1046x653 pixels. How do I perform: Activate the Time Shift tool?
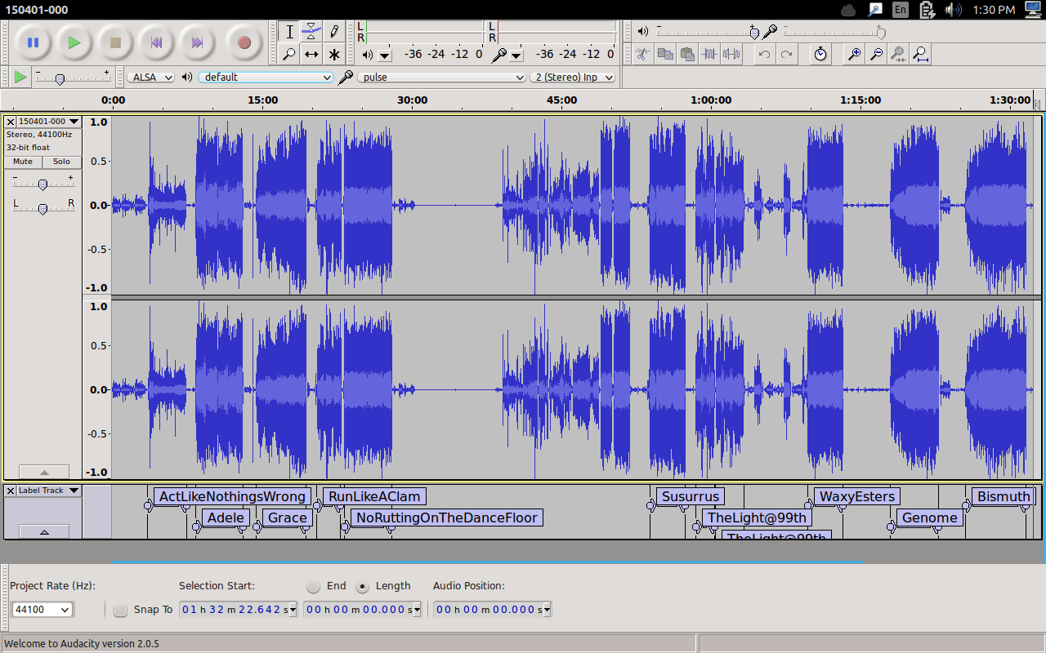(x=311, y=55)
